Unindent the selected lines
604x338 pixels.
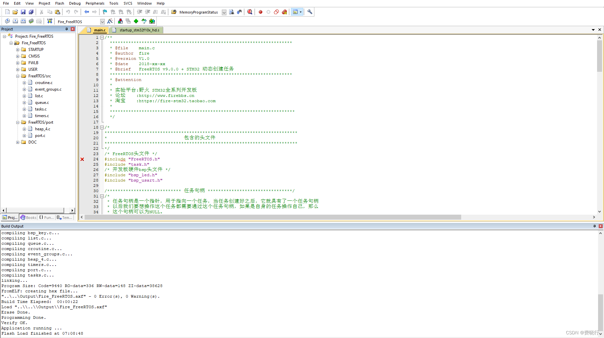click(x=147, y=12)
